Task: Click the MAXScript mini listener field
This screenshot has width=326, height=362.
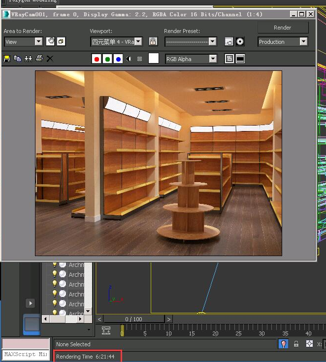Action: [x=26, y=354]
